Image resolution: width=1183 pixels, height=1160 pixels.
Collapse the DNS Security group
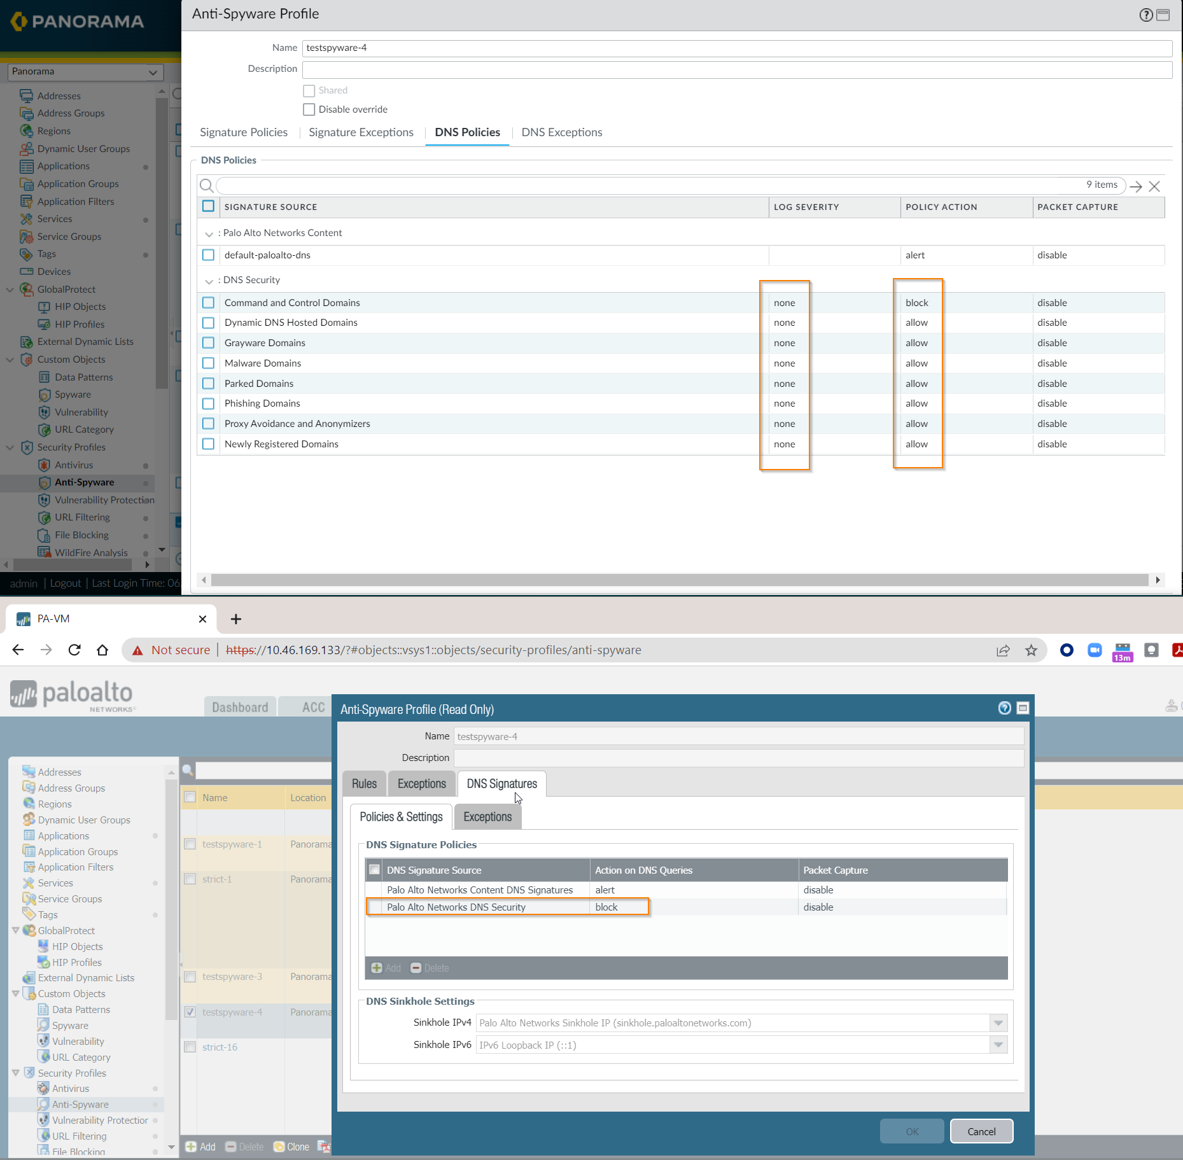tap(209, 281)
